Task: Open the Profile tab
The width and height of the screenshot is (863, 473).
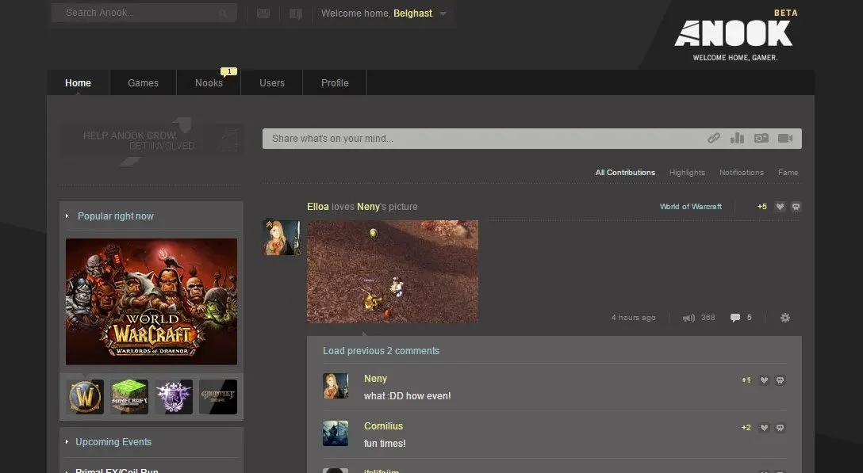Action: (335, 82)
